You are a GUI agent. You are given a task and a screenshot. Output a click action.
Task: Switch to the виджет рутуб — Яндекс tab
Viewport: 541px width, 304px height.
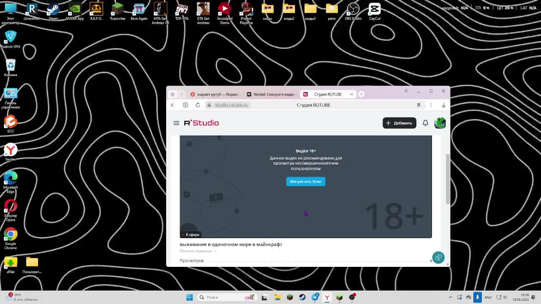click(x=215, y=94)
